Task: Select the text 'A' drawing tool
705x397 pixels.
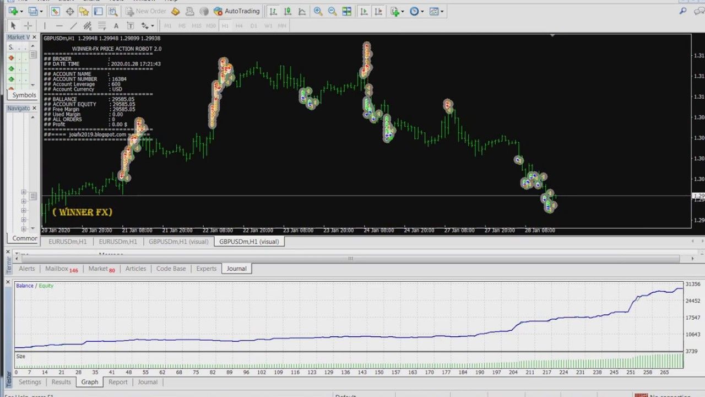Action: (x=116, y=26)
